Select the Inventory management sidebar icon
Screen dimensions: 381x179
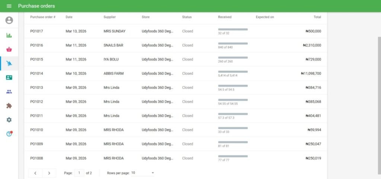coord(9,63)
